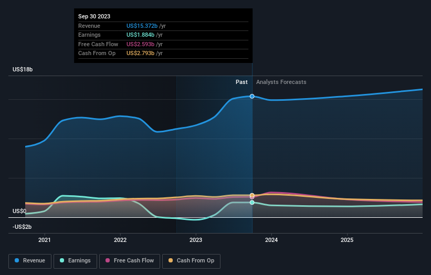Click the -US$2b y-axis label
Image resolution: width=431 pixels, height=275 pixels.
point(22,227)
